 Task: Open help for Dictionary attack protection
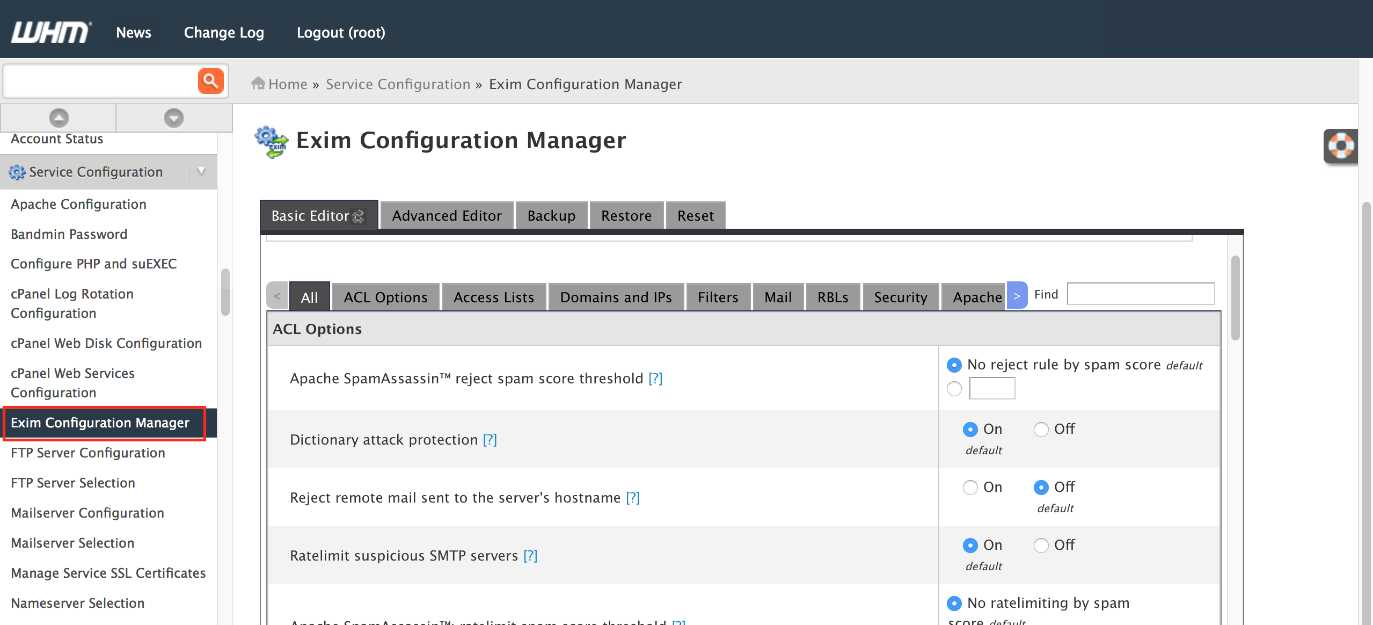tap(490, 440)
